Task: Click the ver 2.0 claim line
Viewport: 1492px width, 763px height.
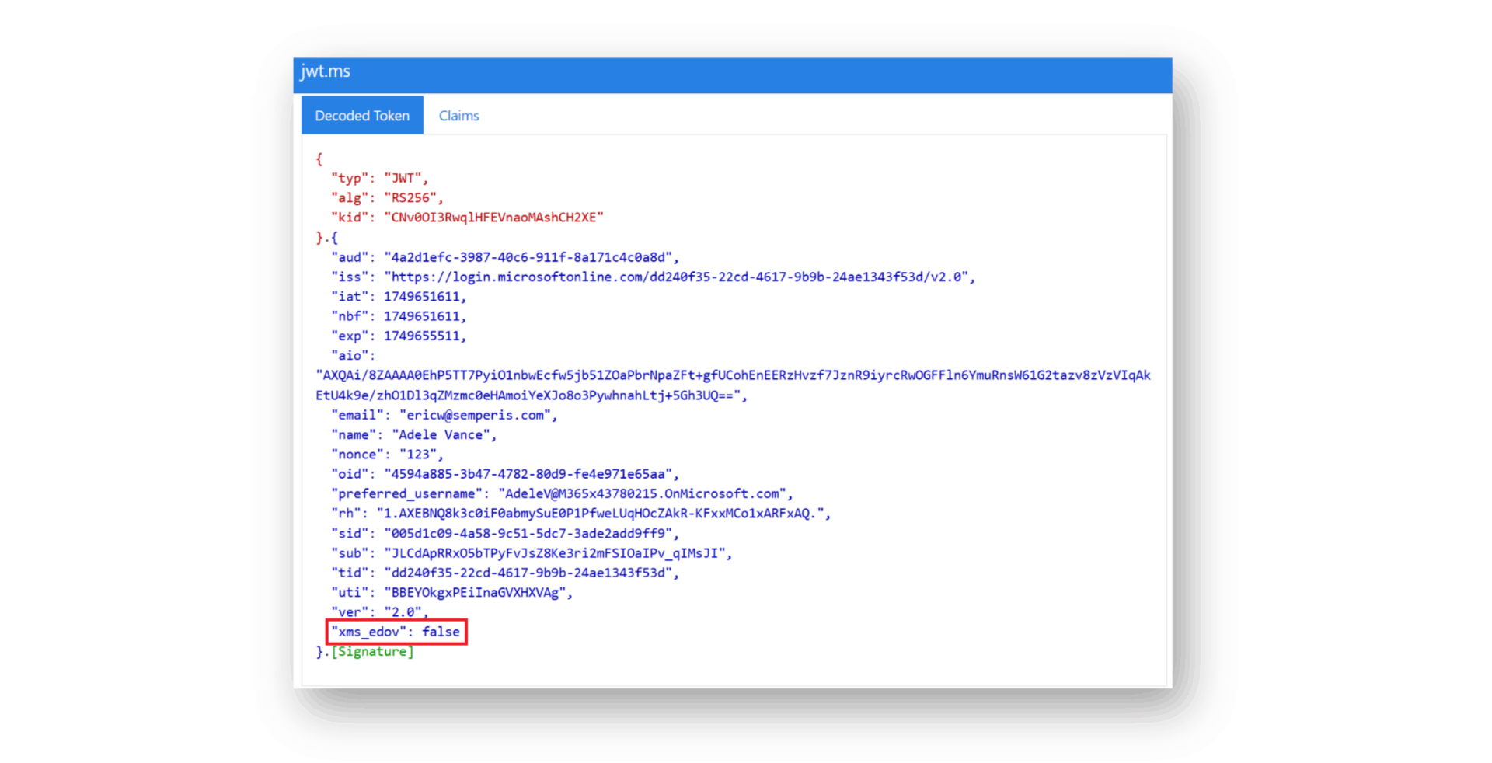Action: tap(379, 612)
